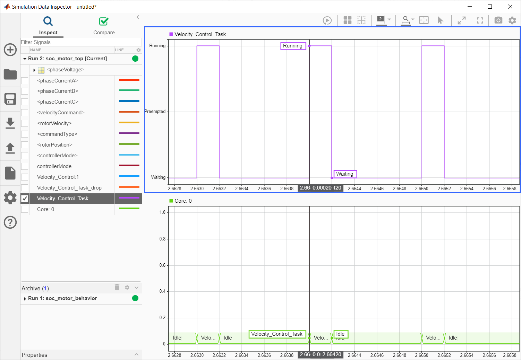Switch to the Inspect tab
The image size is (521, 360).
(x=48, y=26)
